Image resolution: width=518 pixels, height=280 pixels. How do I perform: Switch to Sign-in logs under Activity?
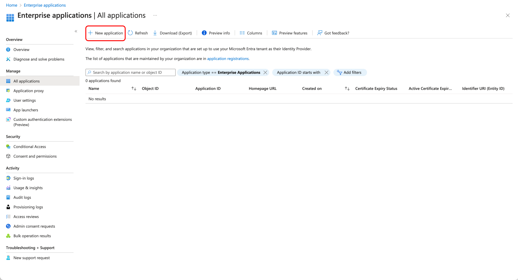point(24,178)
